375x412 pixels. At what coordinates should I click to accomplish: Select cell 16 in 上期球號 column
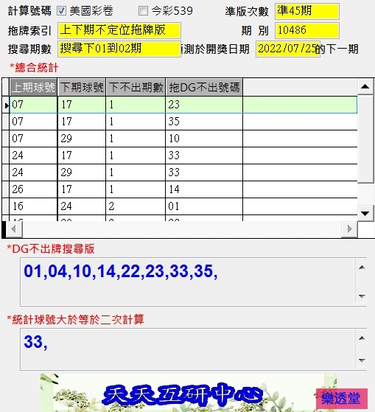33,206
